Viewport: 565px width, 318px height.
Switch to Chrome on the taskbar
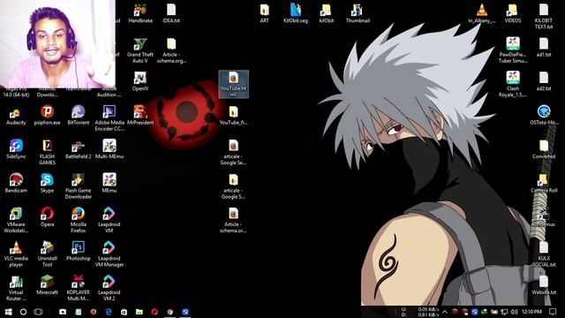point(169,312)
